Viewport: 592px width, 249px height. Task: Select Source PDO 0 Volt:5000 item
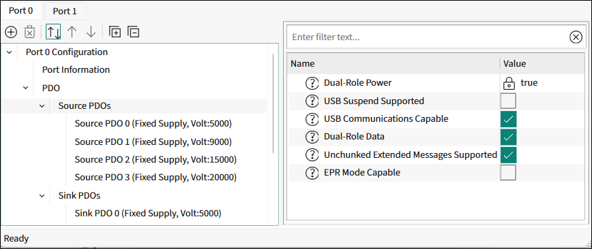pyautogui.click(x=153, y=124)
